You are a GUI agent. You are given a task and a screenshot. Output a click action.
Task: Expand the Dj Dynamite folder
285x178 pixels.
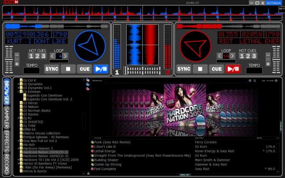click(x=19, y=84)
